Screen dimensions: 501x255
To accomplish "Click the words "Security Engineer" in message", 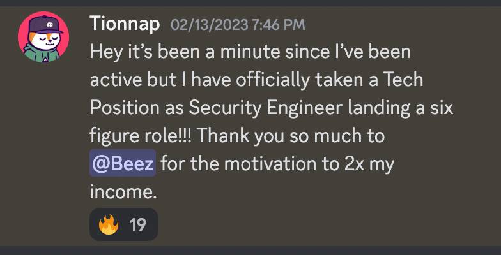I will [266, 108].
